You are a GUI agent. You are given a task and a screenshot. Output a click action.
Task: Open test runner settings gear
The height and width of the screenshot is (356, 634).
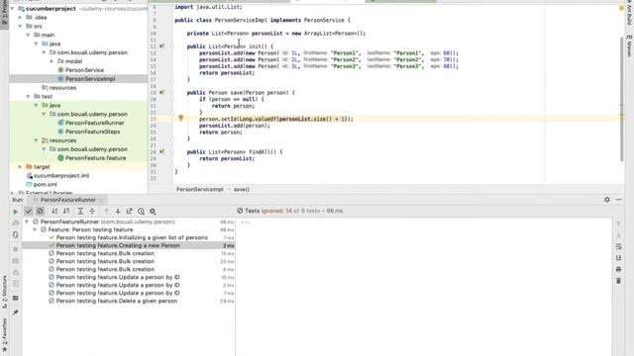[x=153, y=211]
